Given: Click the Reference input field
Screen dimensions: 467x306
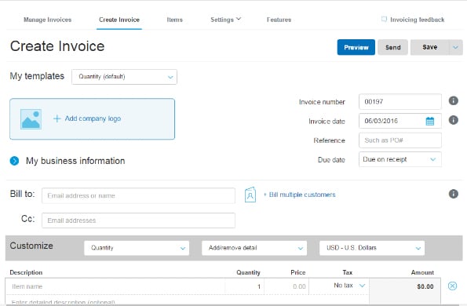Looking at the screenshot, I should coord(400,140).
